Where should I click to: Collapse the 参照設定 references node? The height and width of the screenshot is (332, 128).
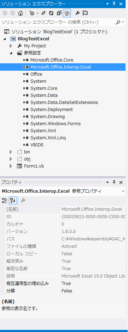tap(11, 53)
